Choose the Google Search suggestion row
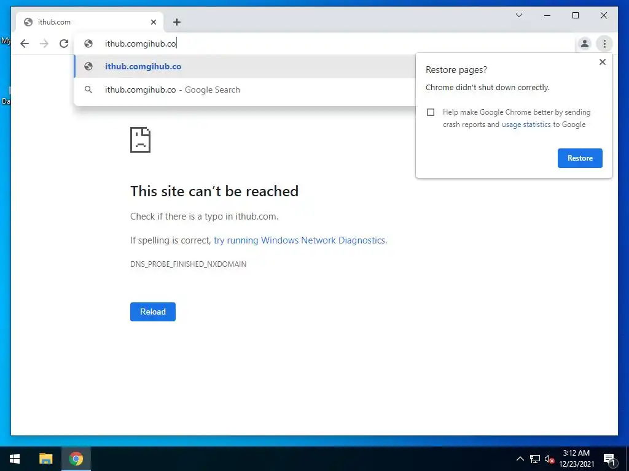Screen dimensions: 629x471 pyautogui.click(x=244, y=90)
